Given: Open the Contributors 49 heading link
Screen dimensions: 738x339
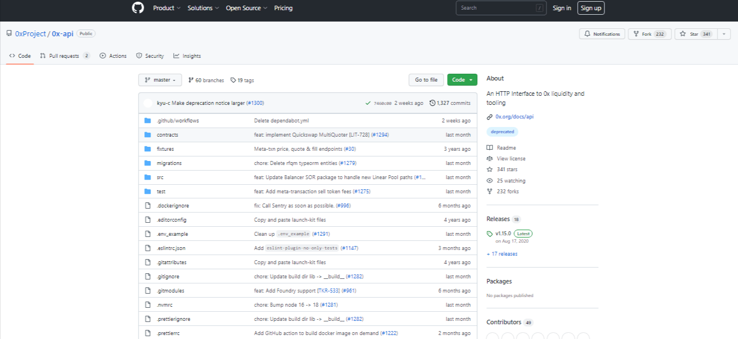Looking at the screenshot, I should pos(510,322).
